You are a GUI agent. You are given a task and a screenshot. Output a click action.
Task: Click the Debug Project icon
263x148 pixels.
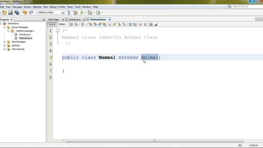[90, 13]
